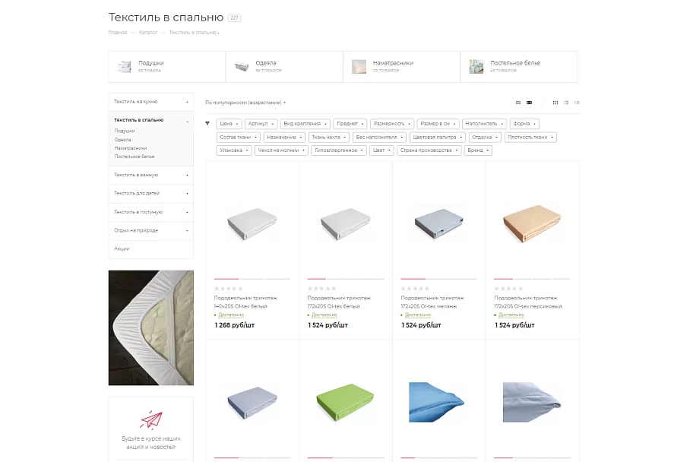This screenshot has height=462, width=693.
Task: Click the blanket icon in the Одеяла card
Action: pos(242,67)
